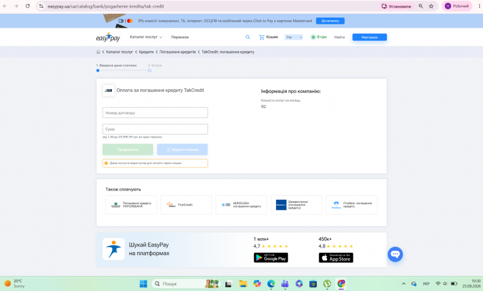Click the EasyPay app logo in the platforms banner
Image resolution: width=483 pixels, height=291 pixels.
[113, 249]
